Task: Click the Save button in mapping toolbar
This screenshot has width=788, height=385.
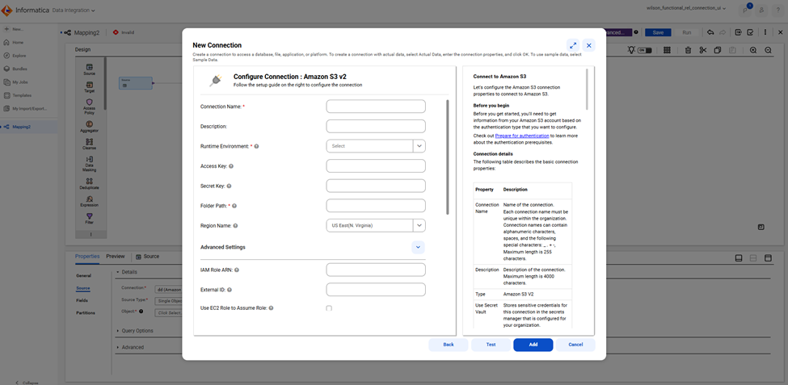Action: click(x=658, y=32)
